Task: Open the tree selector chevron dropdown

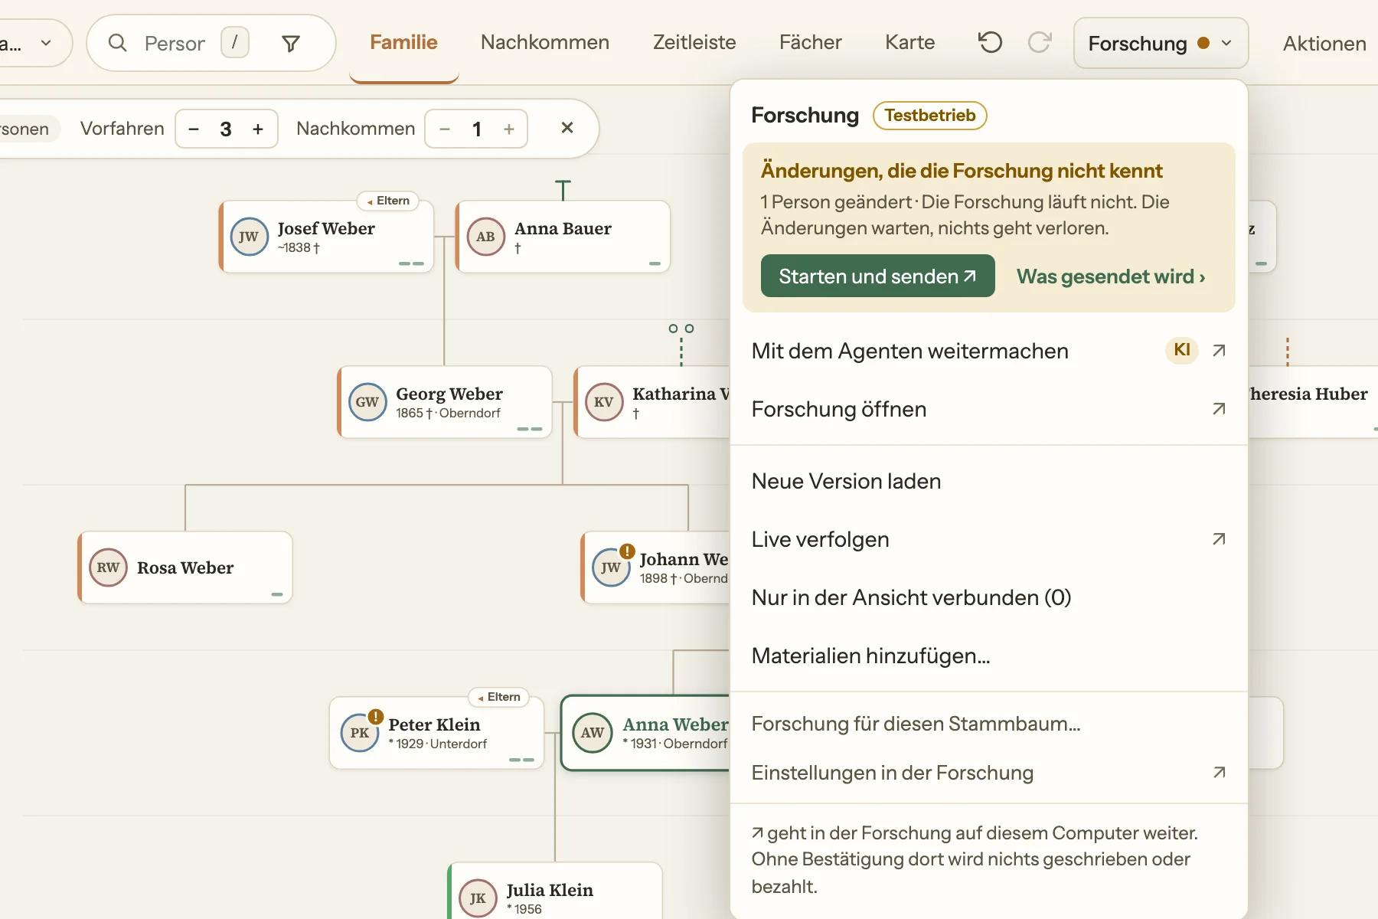Action: pyautogui.click(x=46, y=43)
